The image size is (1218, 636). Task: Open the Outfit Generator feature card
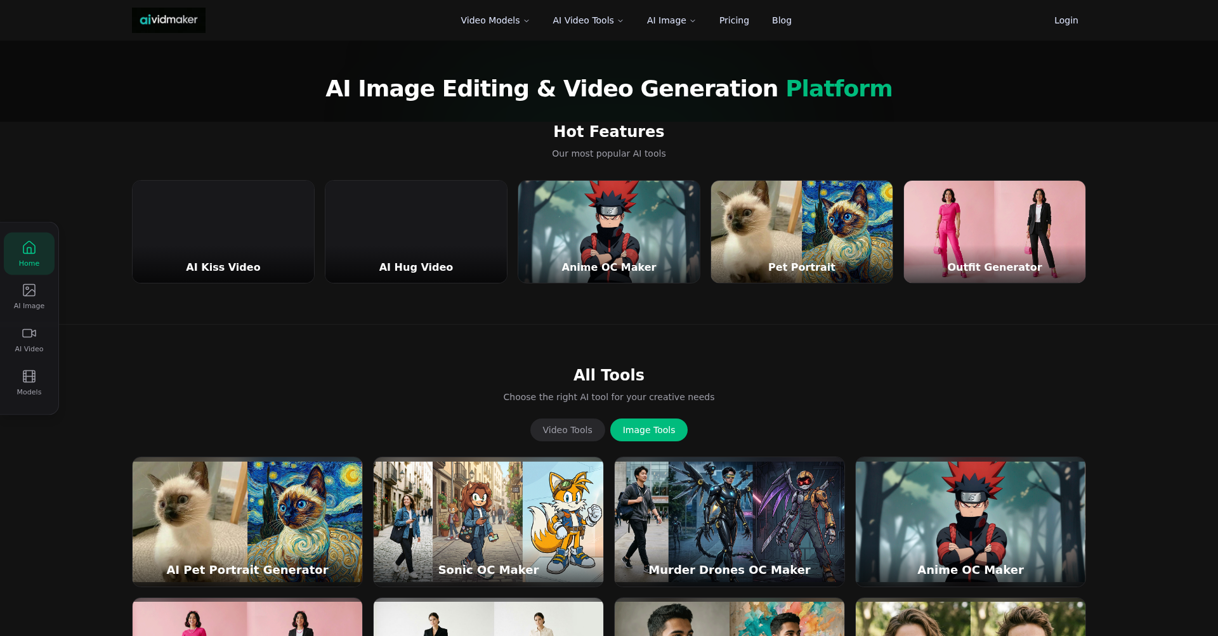pyautogui.click(x=994, y=231)
